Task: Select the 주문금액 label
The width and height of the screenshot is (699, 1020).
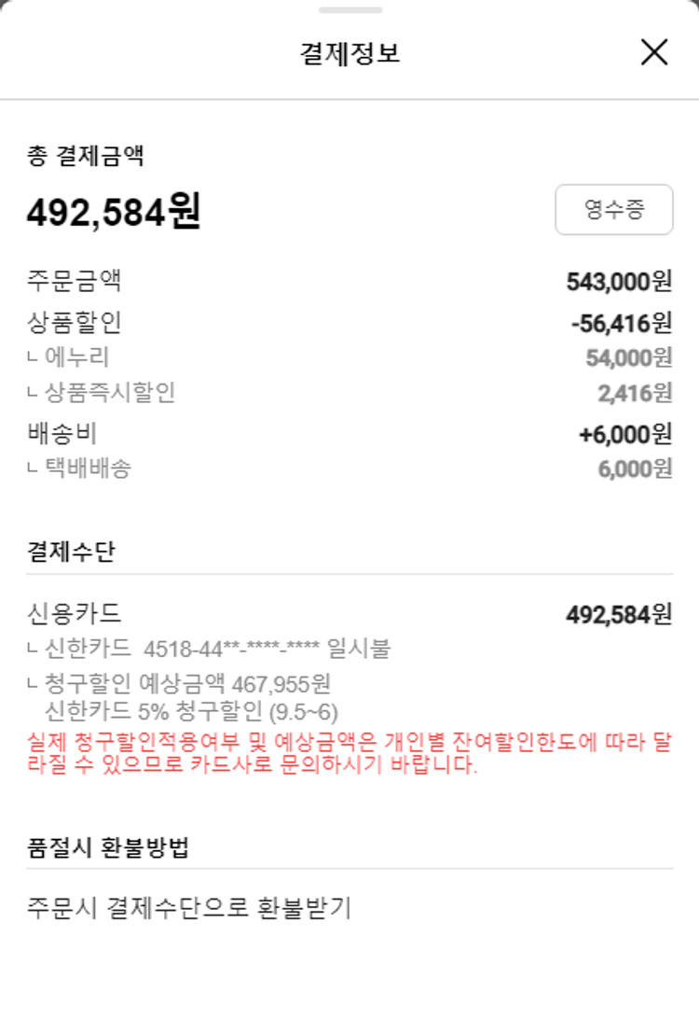Action: tap(75, 280)
